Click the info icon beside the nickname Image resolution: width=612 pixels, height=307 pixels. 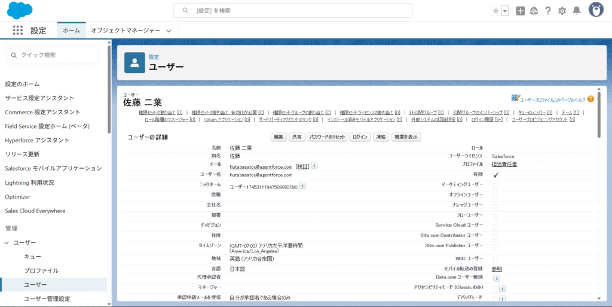click(302, 186)
